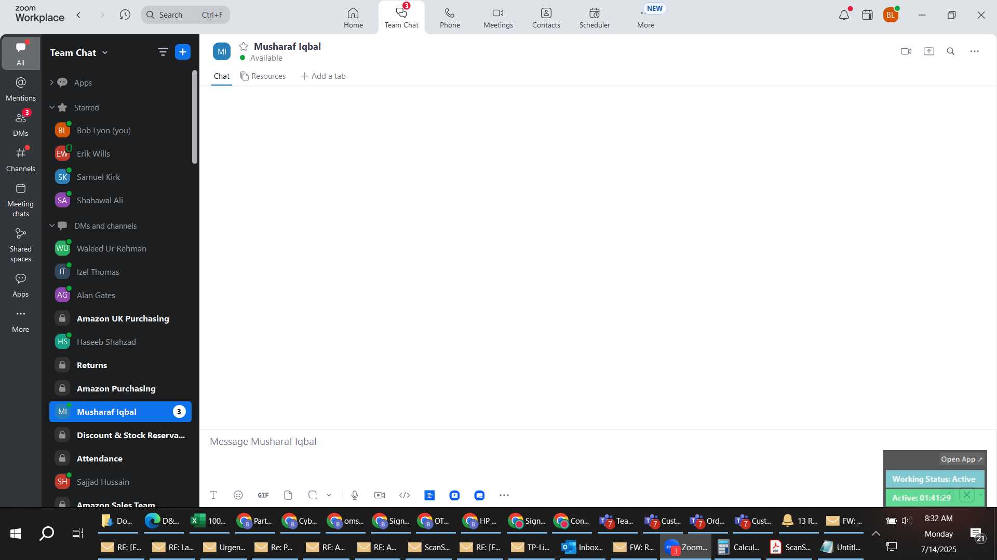Open the screenshot options dropdown arrow
997x560 pixels.
(329, 495)
